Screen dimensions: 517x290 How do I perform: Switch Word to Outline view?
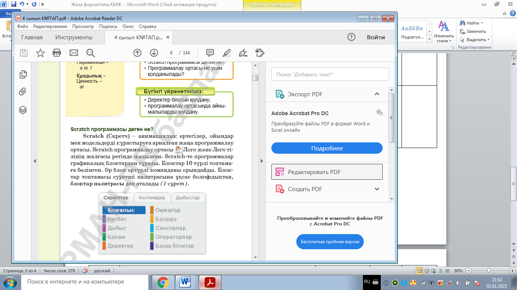[x=440, y=271]
